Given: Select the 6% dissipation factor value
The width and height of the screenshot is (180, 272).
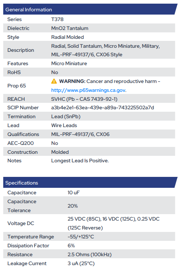Looking at the screenshot, I should (x=71, y=246).
